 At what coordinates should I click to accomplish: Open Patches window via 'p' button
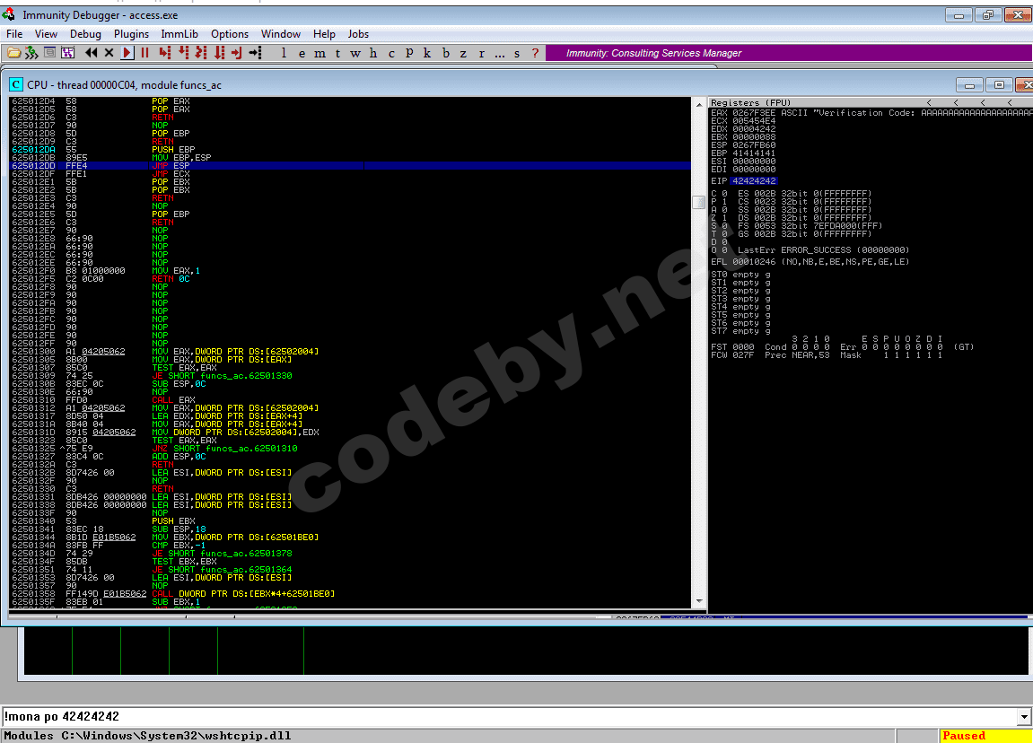tap(409, 53)
